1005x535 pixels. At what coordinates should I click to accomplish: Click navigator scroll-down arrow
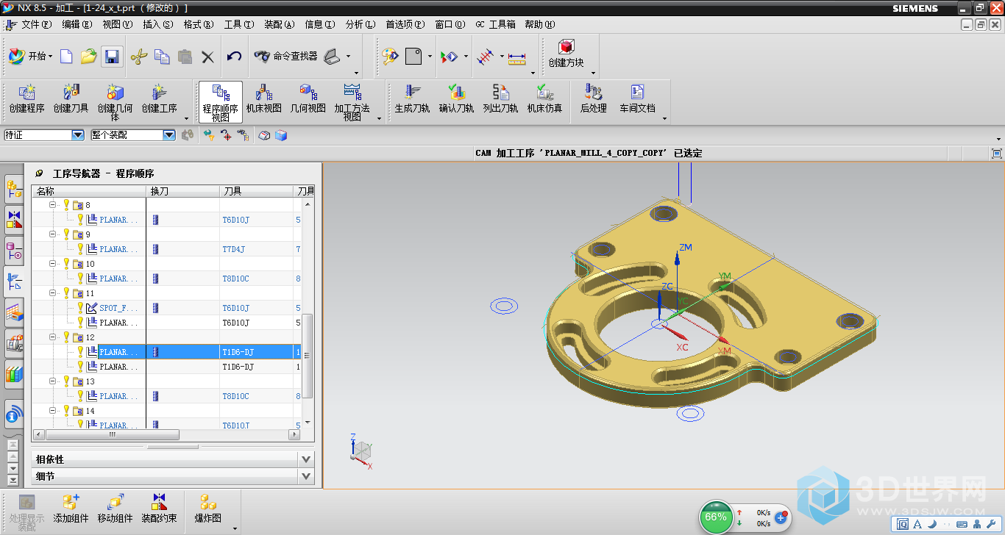(308, 422)
